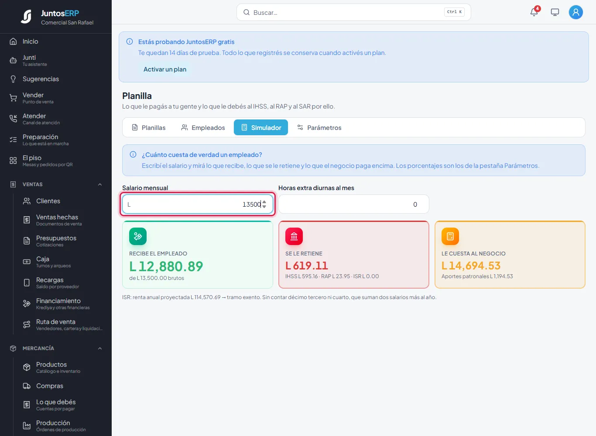Increase Salario mensual with stepper arrows

(264, 202)
